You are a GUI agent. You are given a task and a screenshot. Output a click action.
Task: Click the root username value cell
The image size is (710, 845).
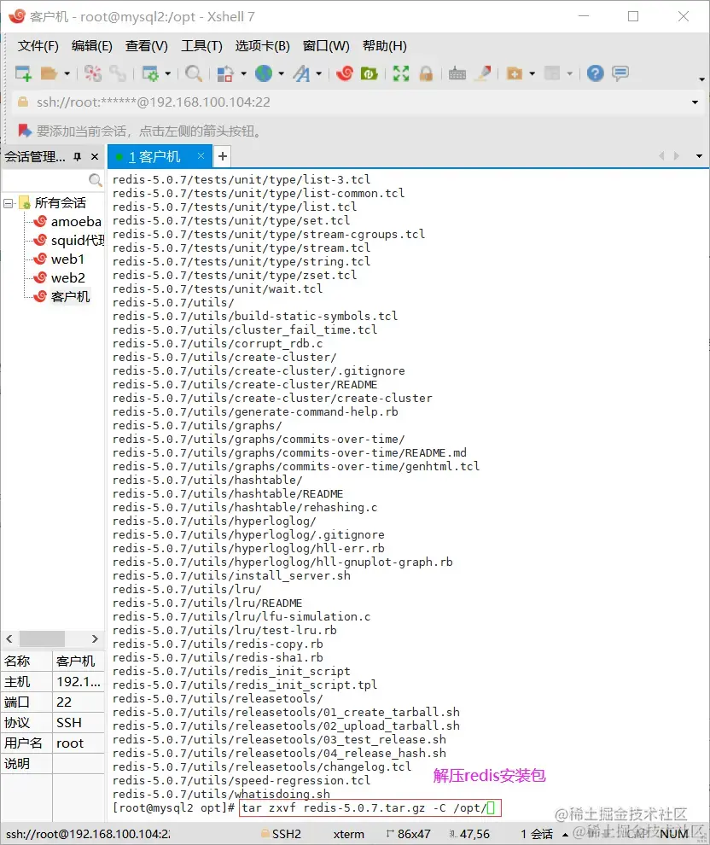pyautogui.click(x=79, y=743)
